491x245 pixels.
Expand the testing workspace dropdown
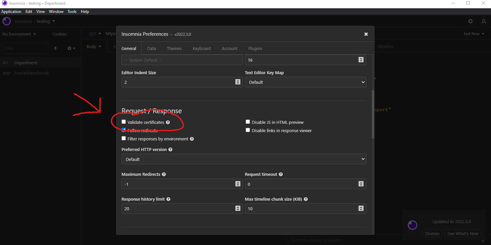point(46,21)
